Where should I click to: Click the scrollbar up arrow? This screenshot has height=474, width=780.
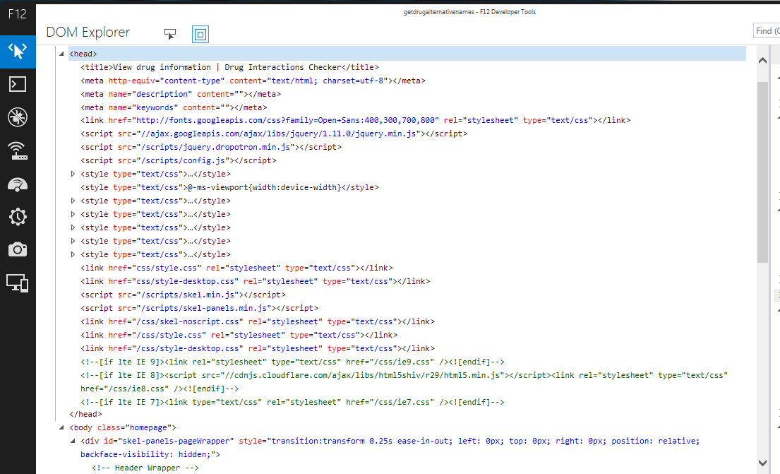(x=762, y=60)
